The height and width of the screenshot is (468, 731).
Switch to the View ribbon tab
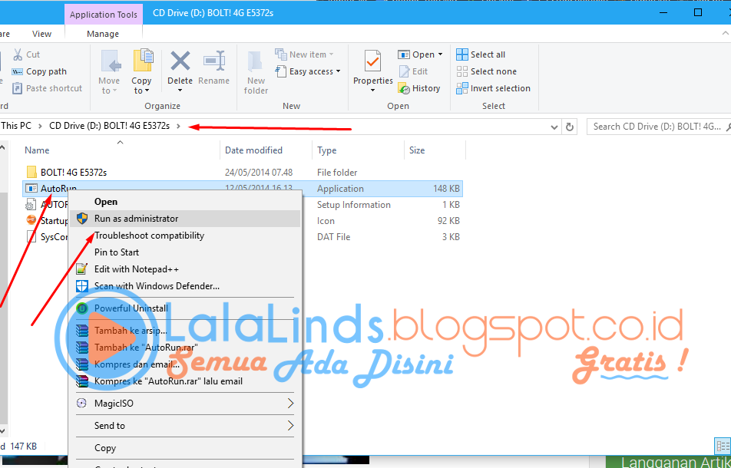coord(42,34)
